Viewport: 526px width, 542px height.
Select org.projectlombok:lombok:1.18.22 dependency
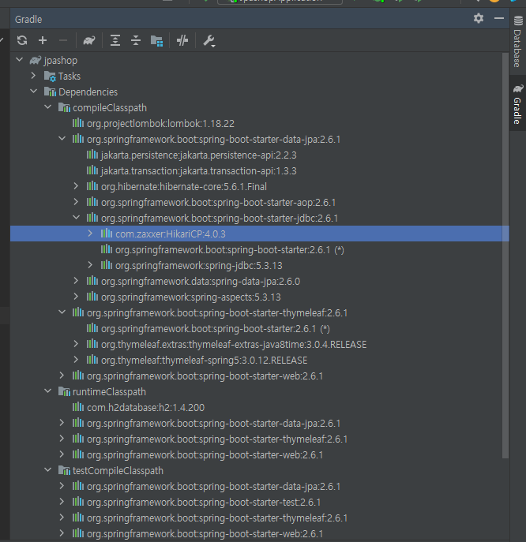click(x=160, y=123)
